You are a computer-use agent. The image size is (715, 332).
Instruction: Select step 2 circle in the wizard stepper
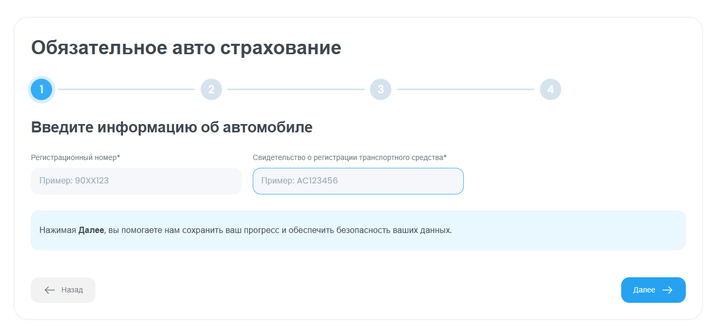(x=211, y=89)
